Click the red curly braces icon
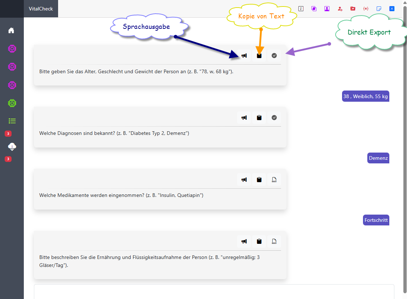 366,9
